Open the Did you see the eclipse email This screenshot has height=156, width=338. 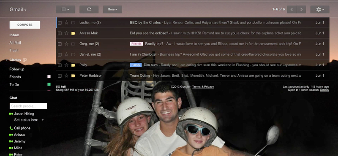tap(149, 33)
